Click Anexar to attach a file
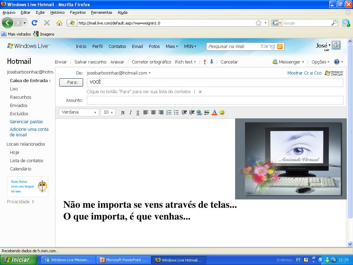The image size is (353, 265). (117, 62)
